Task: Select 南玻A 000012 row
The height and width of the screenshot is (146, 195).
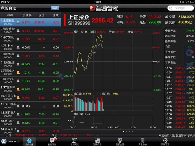Action: tap(30, 123)
